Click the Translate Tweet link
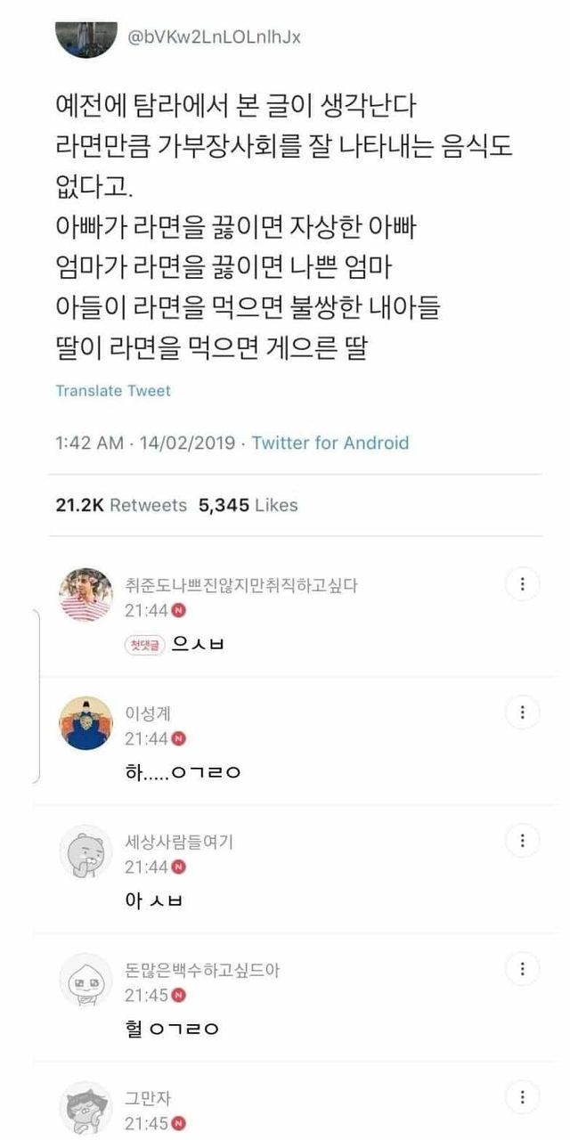The width and height of the screenshot is (570, 1140). (x=113, y=391)
